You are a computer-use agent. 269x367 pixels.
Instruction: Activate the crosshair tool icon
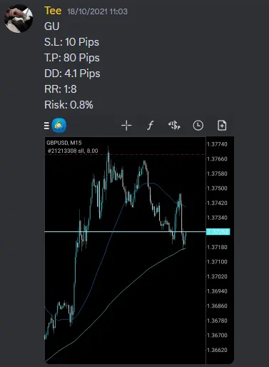pos(126,126)
